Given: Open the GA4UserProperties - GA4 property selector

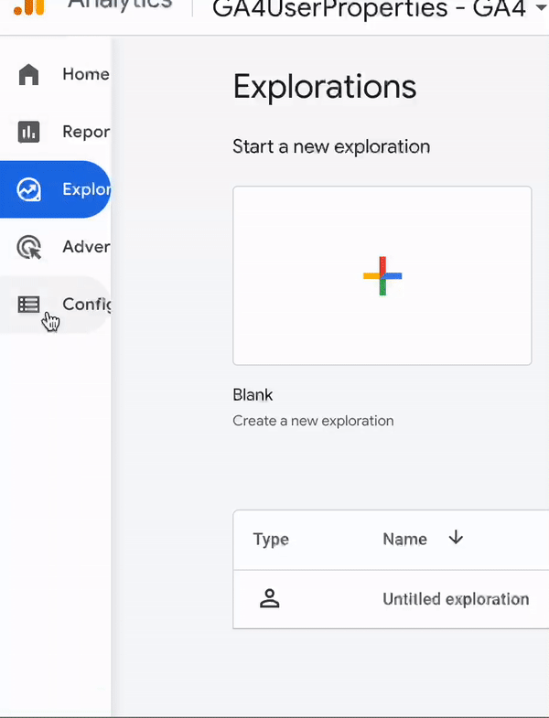Looking at the screenshot, I should point(380,8).
